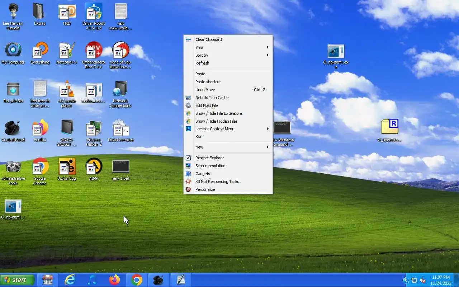Screen dimensions: 459x287
Task: Expand the Lammer Context Menu submenu
Action: (x=228, y=129)
